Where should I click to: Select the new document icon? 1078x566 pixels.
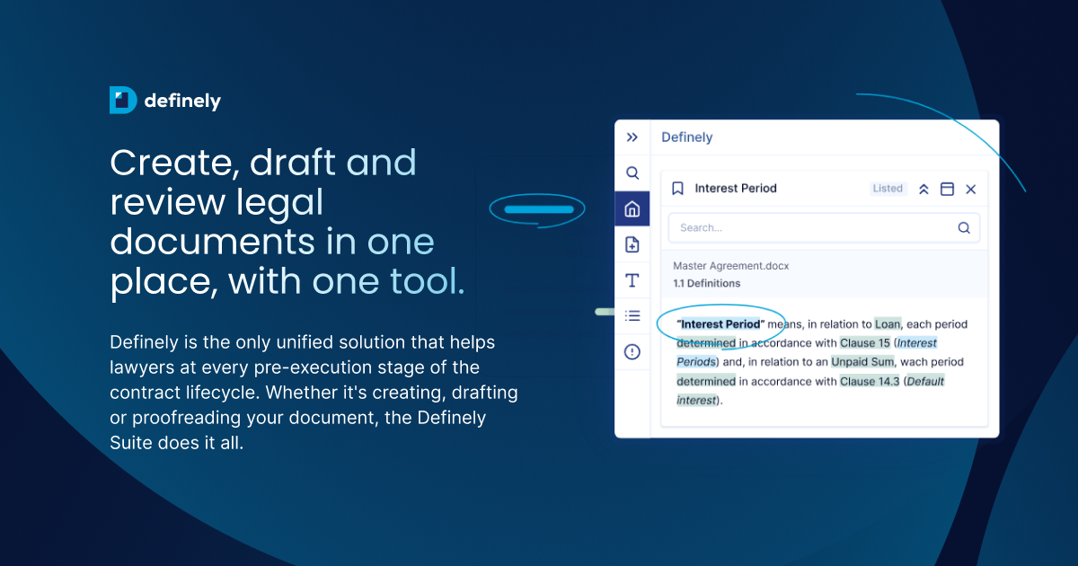tap(632, 243)
